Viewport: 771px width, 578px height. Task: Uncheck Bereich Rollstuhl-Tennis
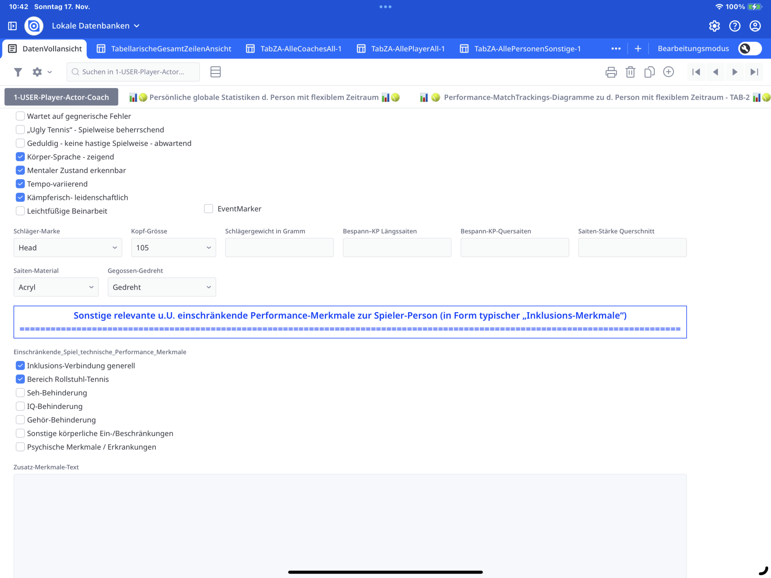20,379
